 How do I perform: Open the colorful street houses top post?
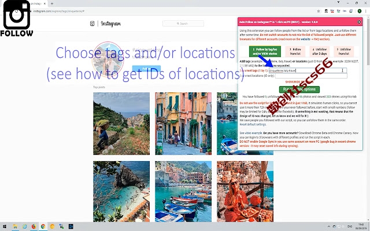click(x=183, y=124)
